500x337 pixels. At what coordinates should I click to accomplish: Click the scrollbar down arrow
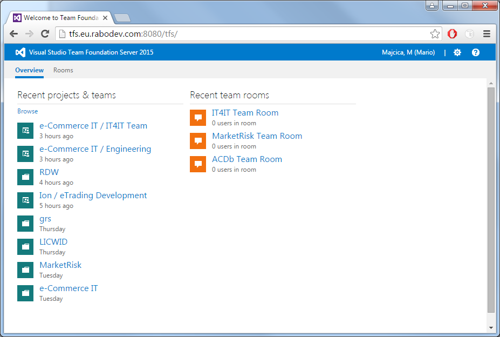pyautogui.click(x=491, y=328)
